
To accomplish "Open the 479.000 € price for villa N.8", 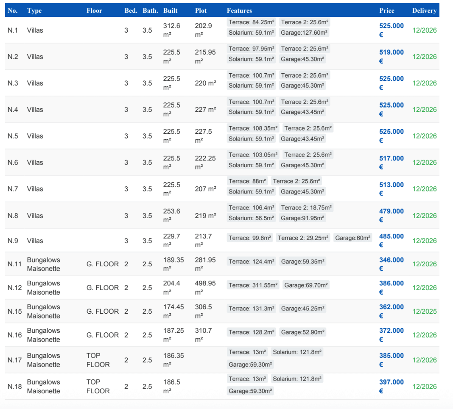I will tap(391, 216).
